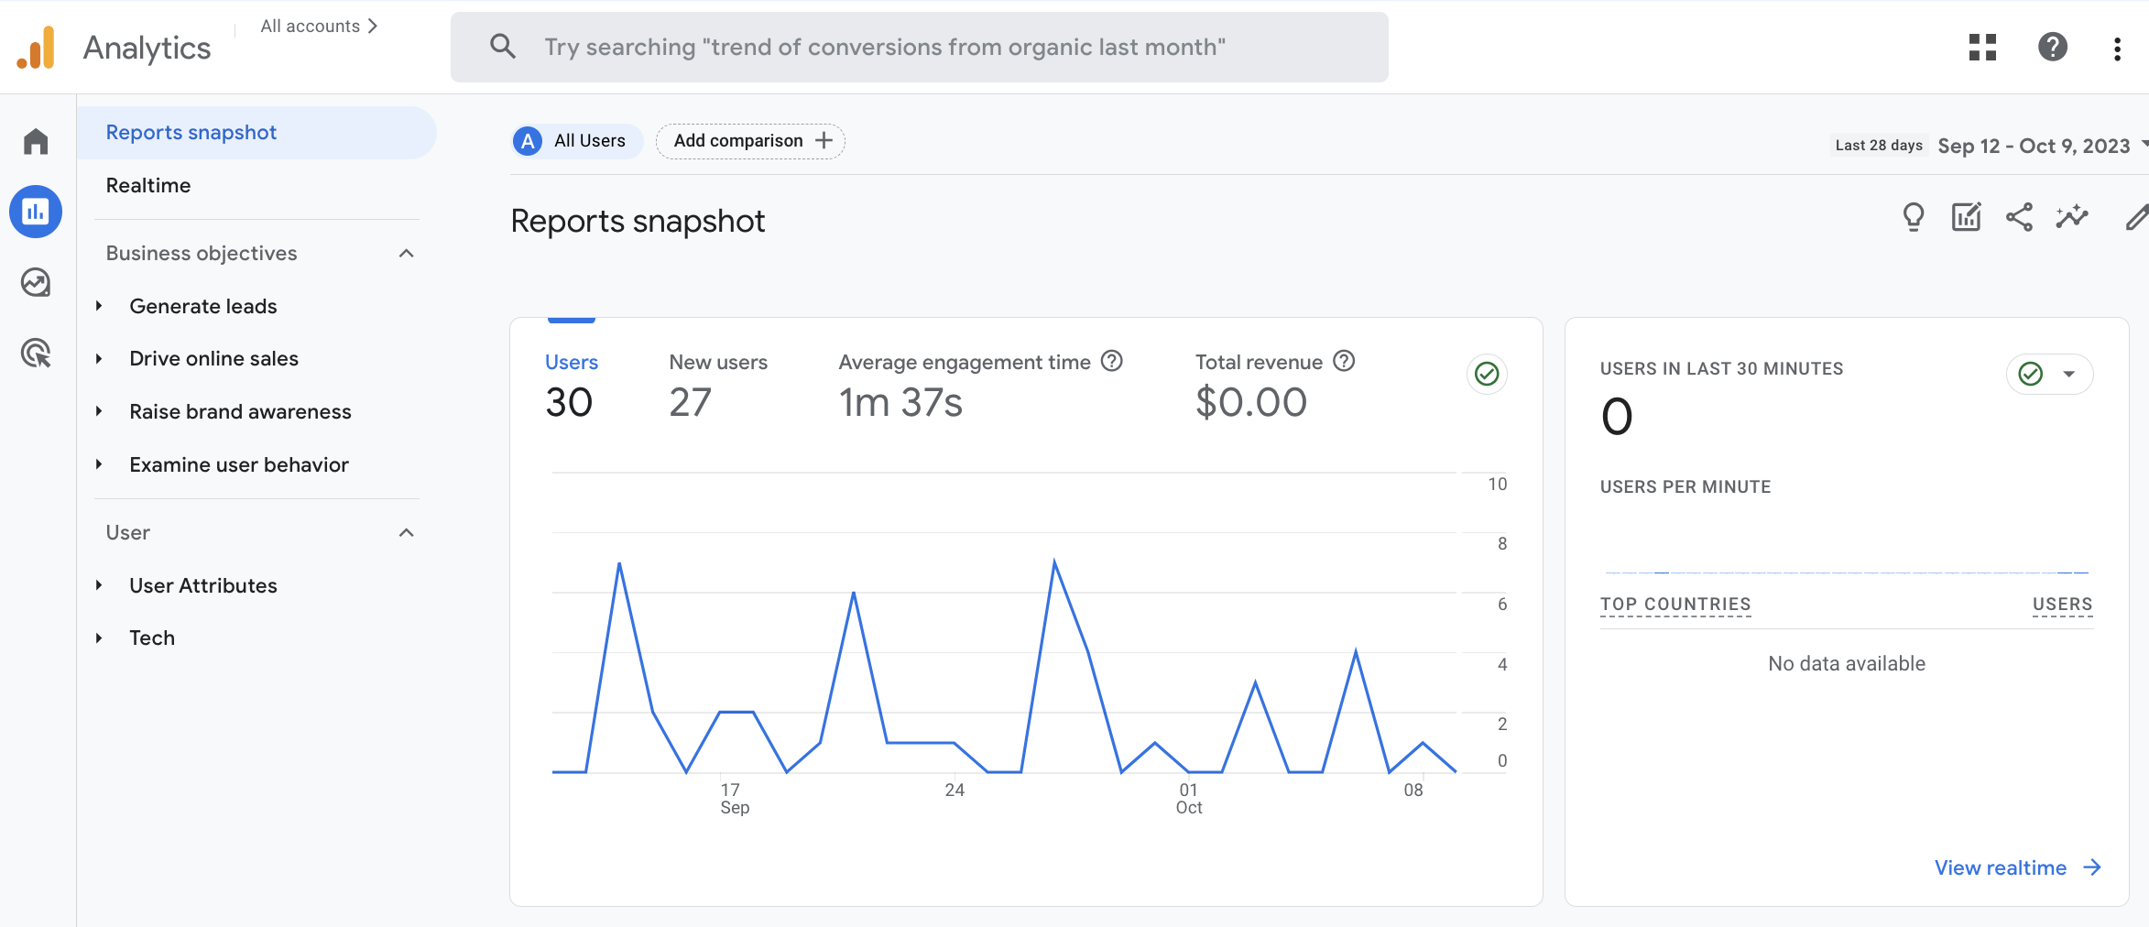Open the sparkline insights trend icon
This screenshot has height=927, width=2149.
(2072, 217)
